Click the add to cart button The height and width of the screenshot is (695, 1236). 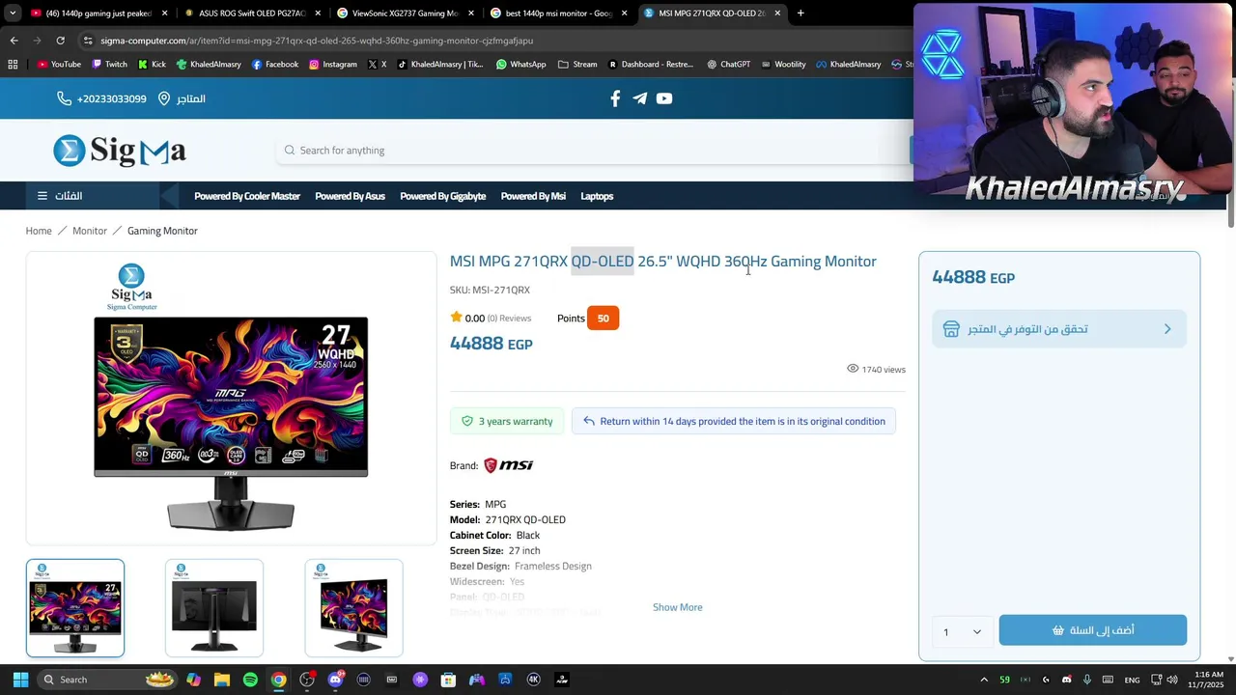point(1093,630)
